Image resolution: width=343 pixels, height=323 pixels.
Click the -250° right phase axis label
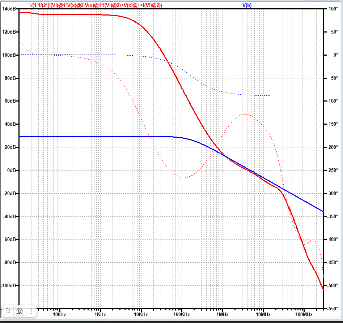(x=331, y=170)
